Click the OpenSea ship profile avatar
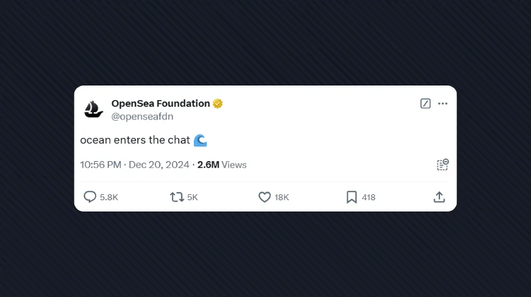The image size is (531, 297). click(x=94, y=109)
